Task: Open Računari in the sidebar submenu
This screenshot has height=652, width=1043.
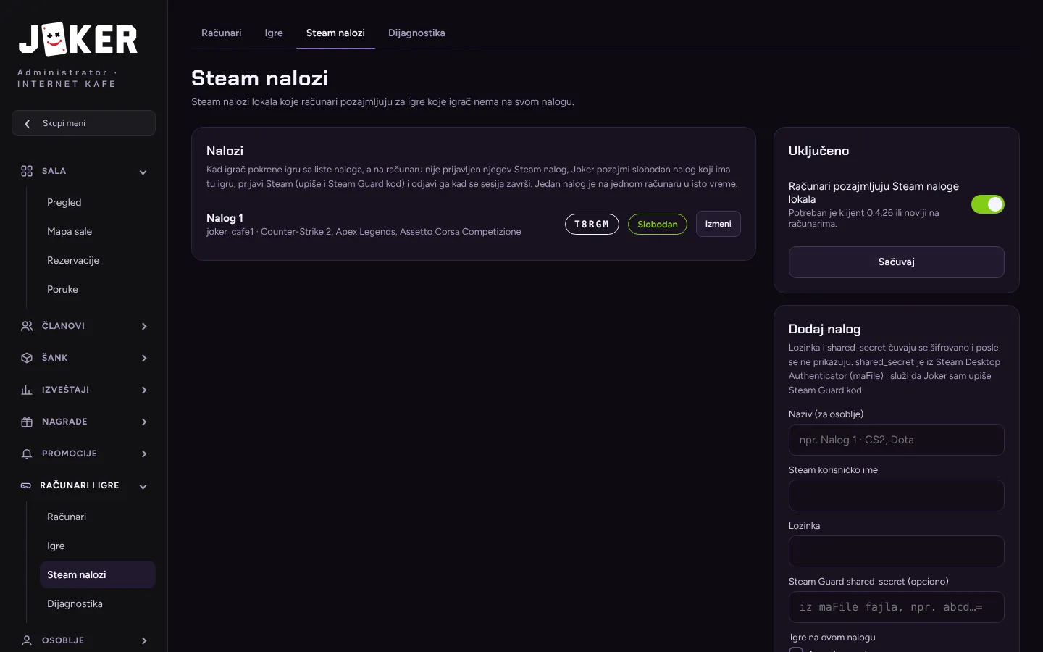Action: (98, 517)
